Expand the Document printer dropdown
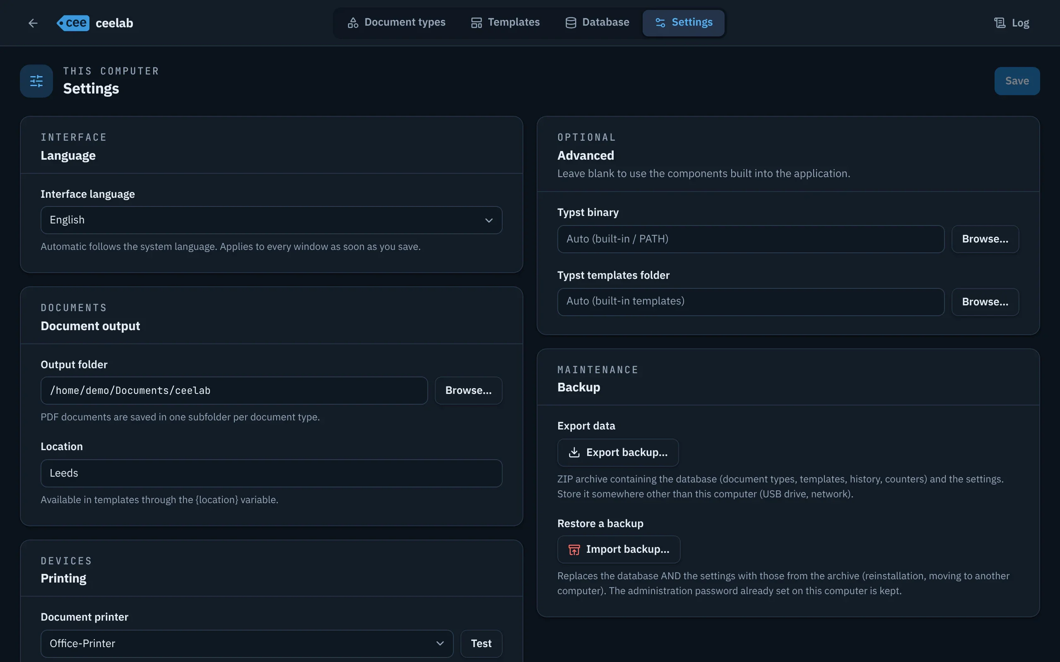Viewport: 1060px width, 662px height. point(247,644)
